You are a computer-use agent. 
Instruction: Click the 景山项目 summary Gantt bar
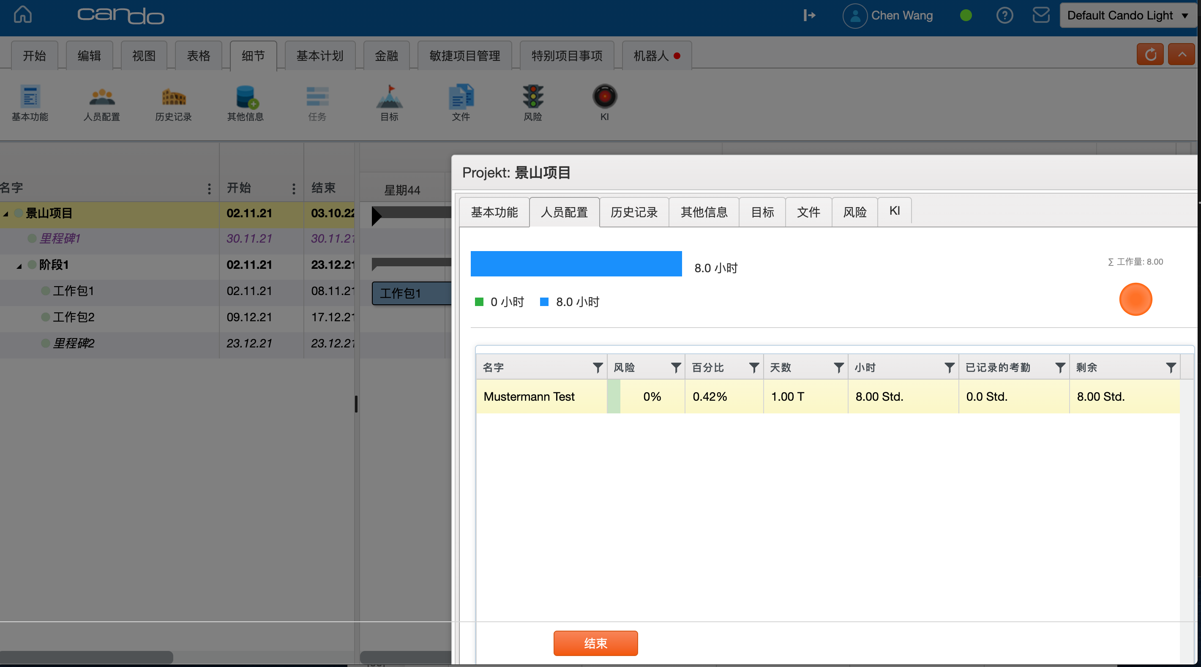412,213
